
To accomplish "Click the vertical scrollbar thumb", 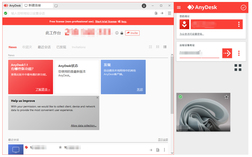I will [172, 85].
